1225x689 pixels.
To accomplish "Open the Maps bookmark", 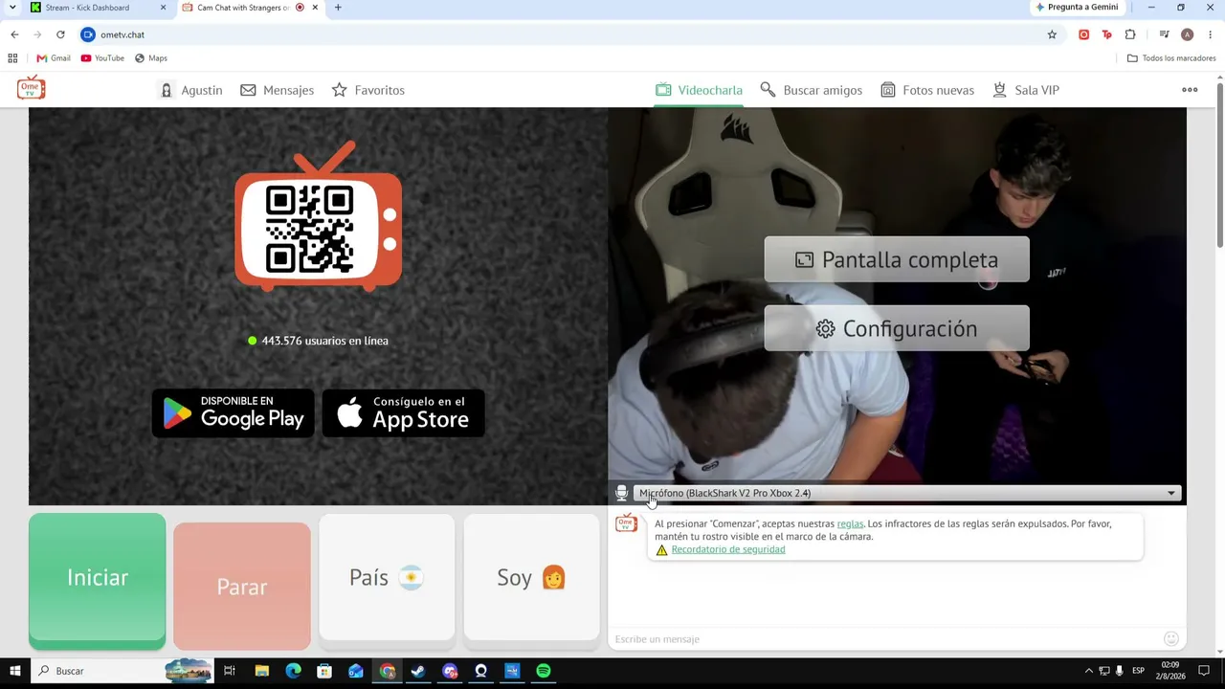I will pos(151,58).
